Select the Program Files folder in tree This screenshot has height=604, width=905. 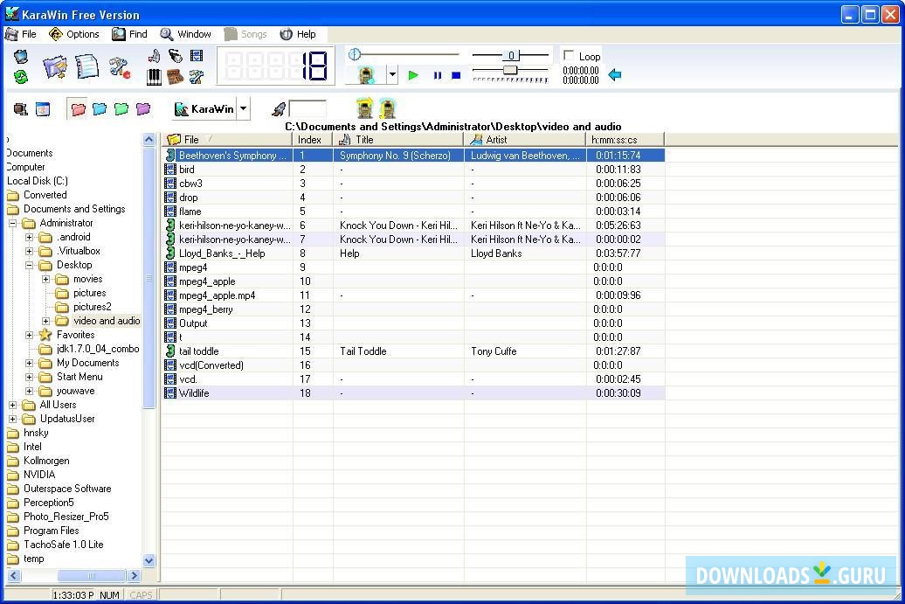pyautogui.click(x=52, y=531)
